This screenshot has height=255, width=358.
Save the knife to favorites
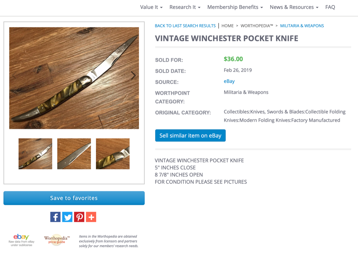74,198
